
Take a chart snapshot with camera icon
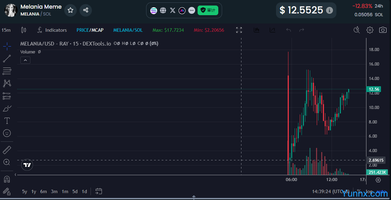(x=383, y=30)
